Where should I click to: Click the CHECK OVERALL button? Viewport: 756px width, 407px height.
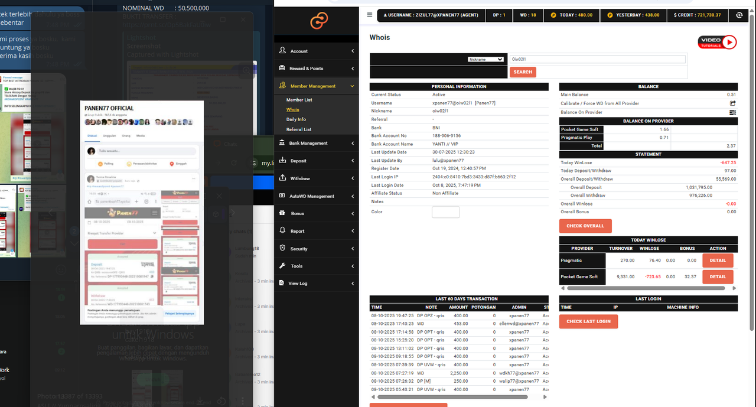pyautogui.click(x=585, y=226)
